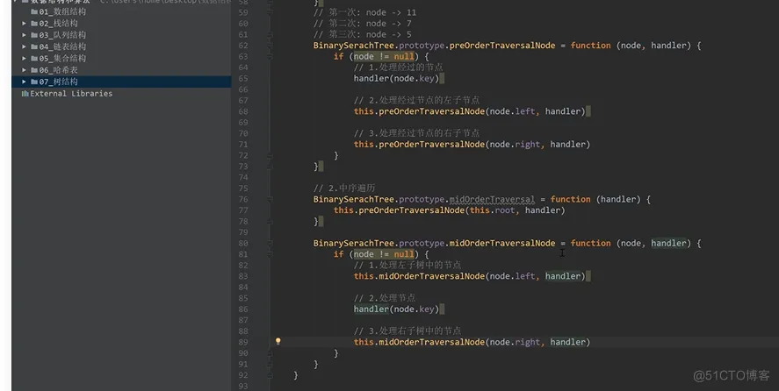Screen dimensions: 779x391
Task: Collapse the if-block fold marker at line 81
Action: 270,254
